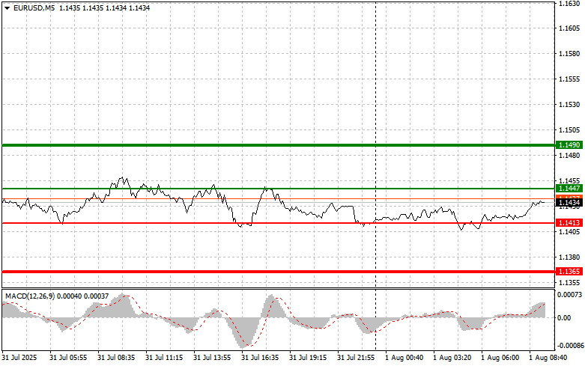Click the 1.1555 value on price scale
This screenshot has height=366, width=585.
click(569, 79)
